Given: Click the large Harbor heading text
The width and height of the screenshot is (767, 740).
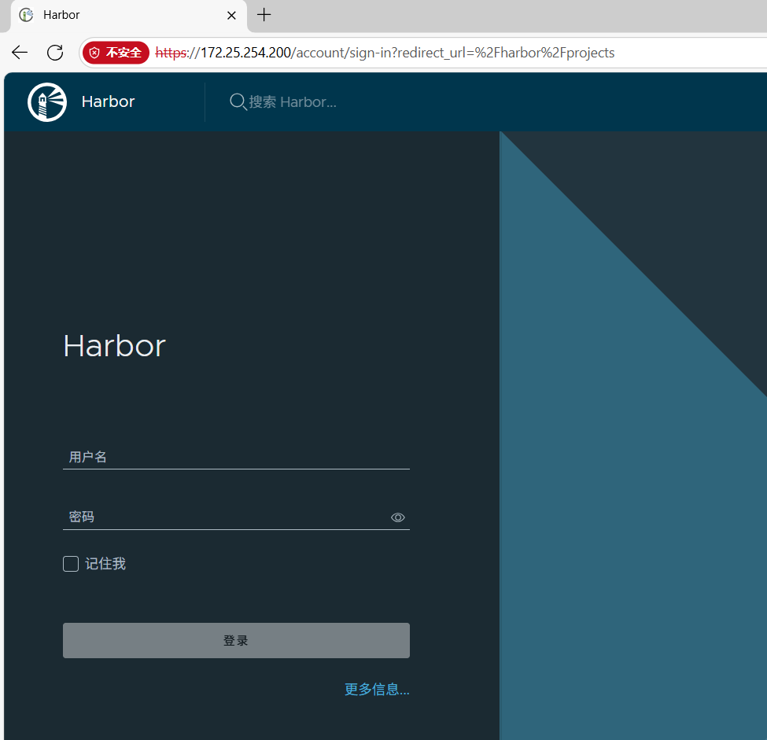Looking at the screenshot, I should 115,346.
